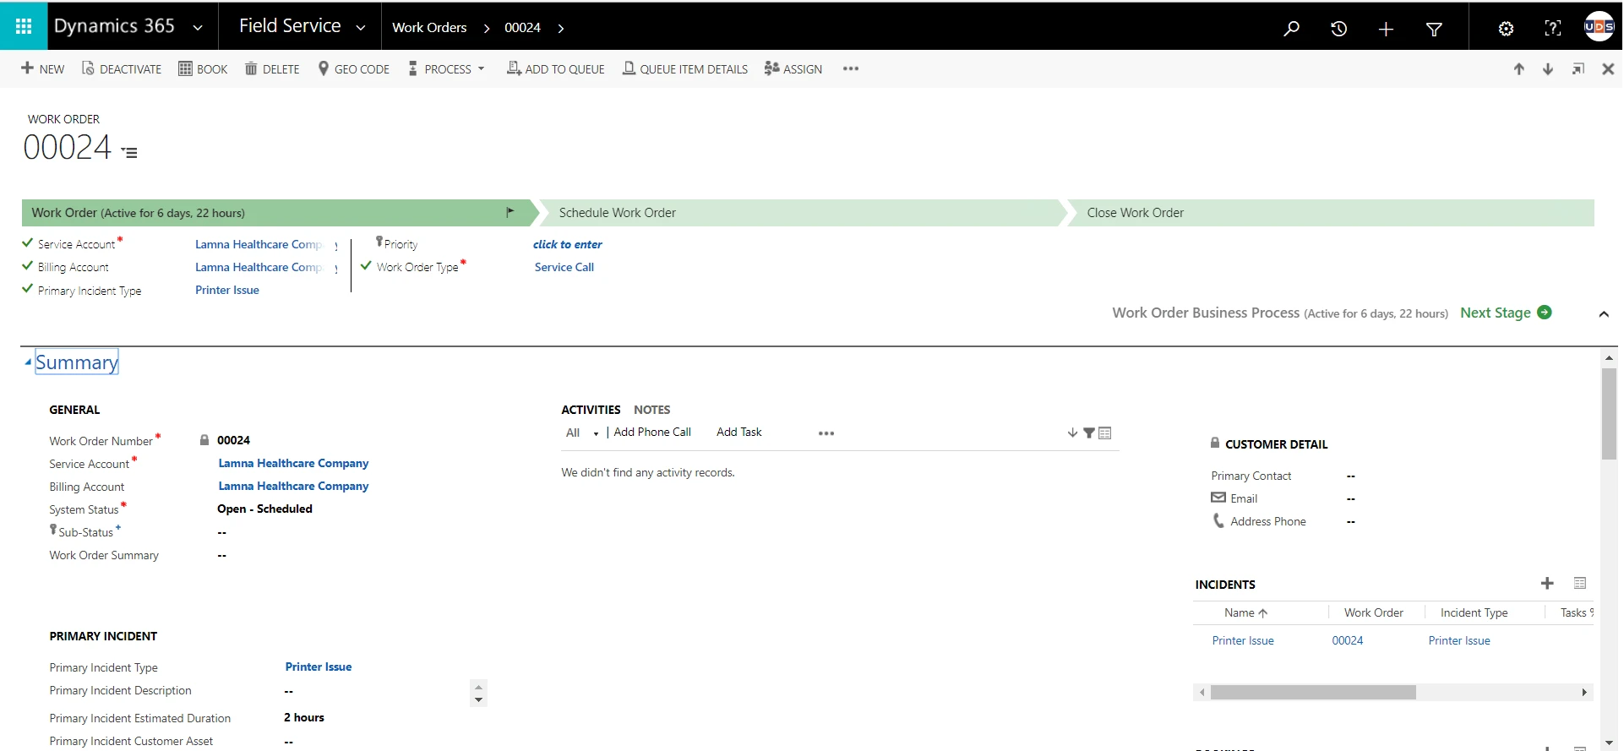
Task: Expand the Field Service area chevron
Action: click(x=361, y=28)
